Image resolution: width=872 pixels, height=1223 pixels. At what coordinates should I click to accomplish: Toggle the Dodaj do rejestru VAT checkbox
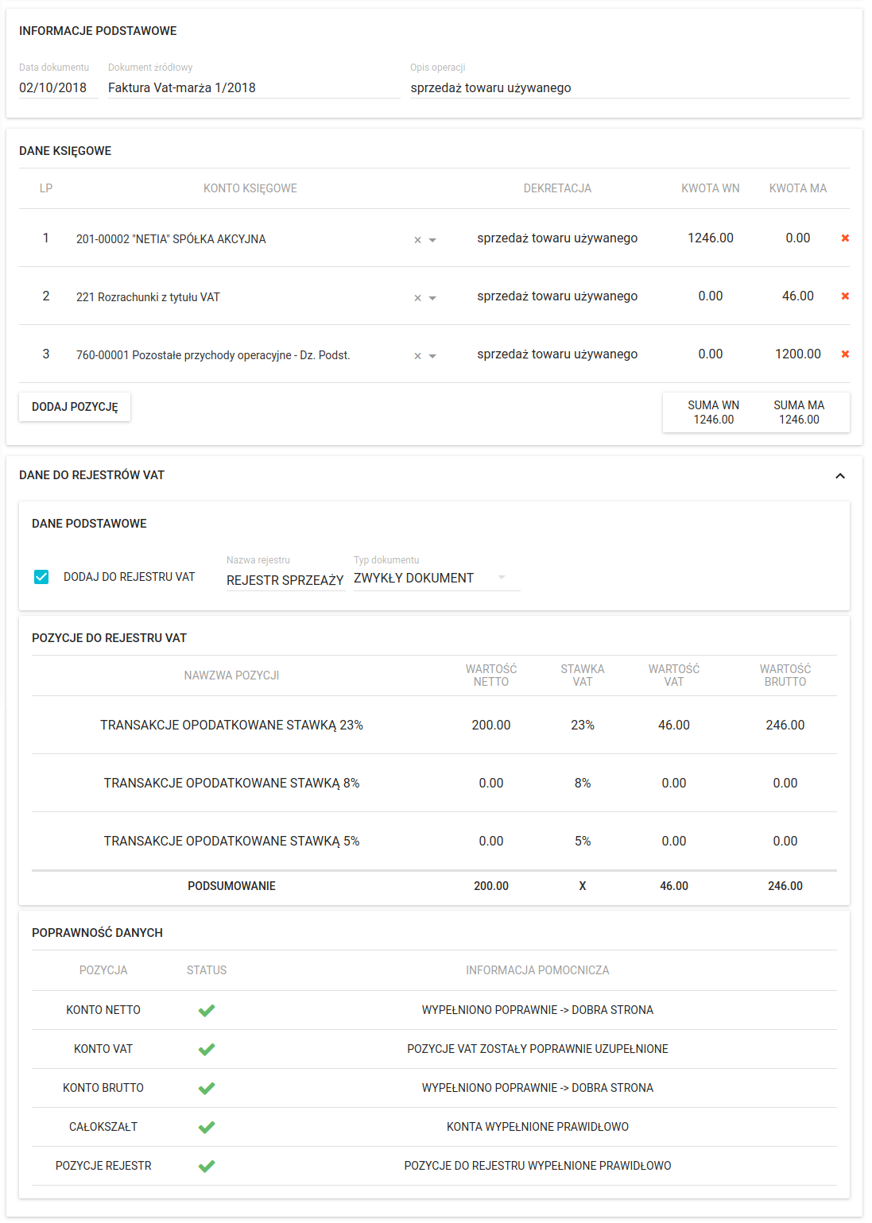[x=41, y=577]
